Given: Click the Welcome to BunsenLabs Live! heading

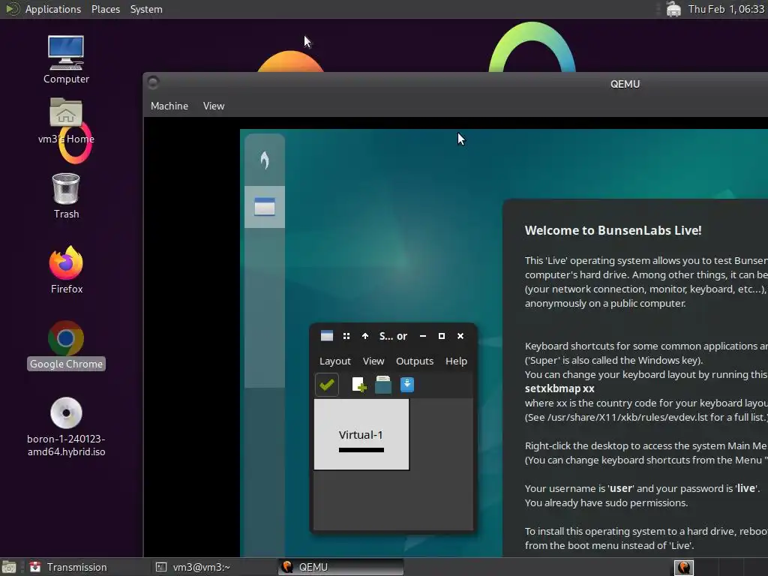Looking at the screenshot, I should [613, 231].
